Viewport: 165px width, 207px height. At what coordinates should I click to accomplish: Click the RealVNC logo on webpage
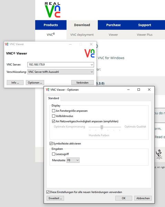coord(52,10)
